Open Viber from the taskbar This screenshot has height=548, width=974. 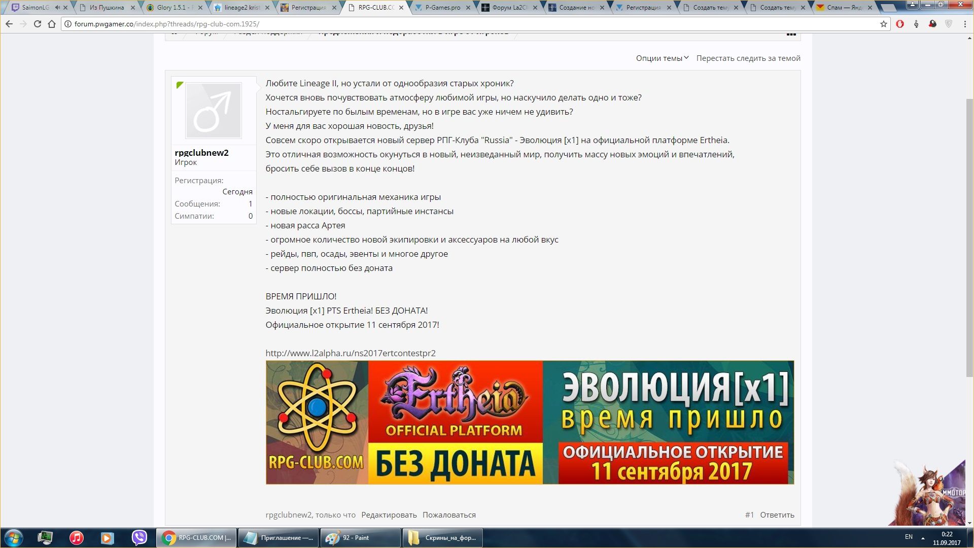point(139,538)
